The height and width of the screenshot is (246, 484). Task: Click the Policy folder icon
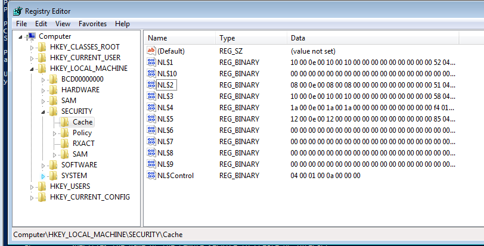click(64, 133)
